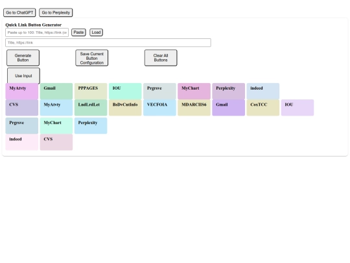
Task: Open the light-blue MyAtvty link tile
Action: tap(56, 108)
